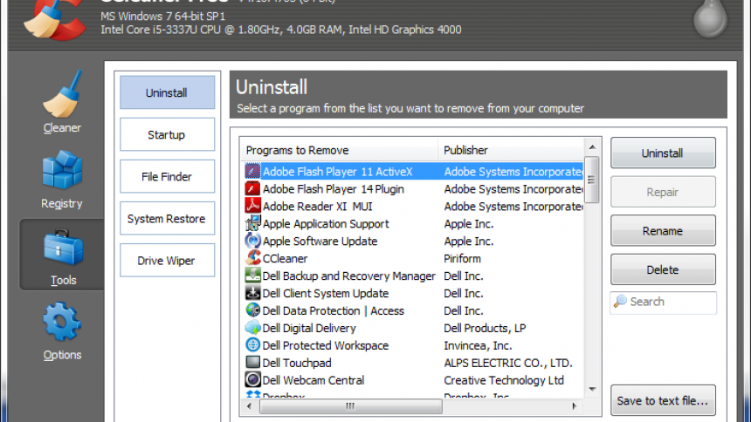Click the Piriform publisher cell
The width and height of the screenshot is (751, 422).
pyautogui.click(x=462, y=258)
